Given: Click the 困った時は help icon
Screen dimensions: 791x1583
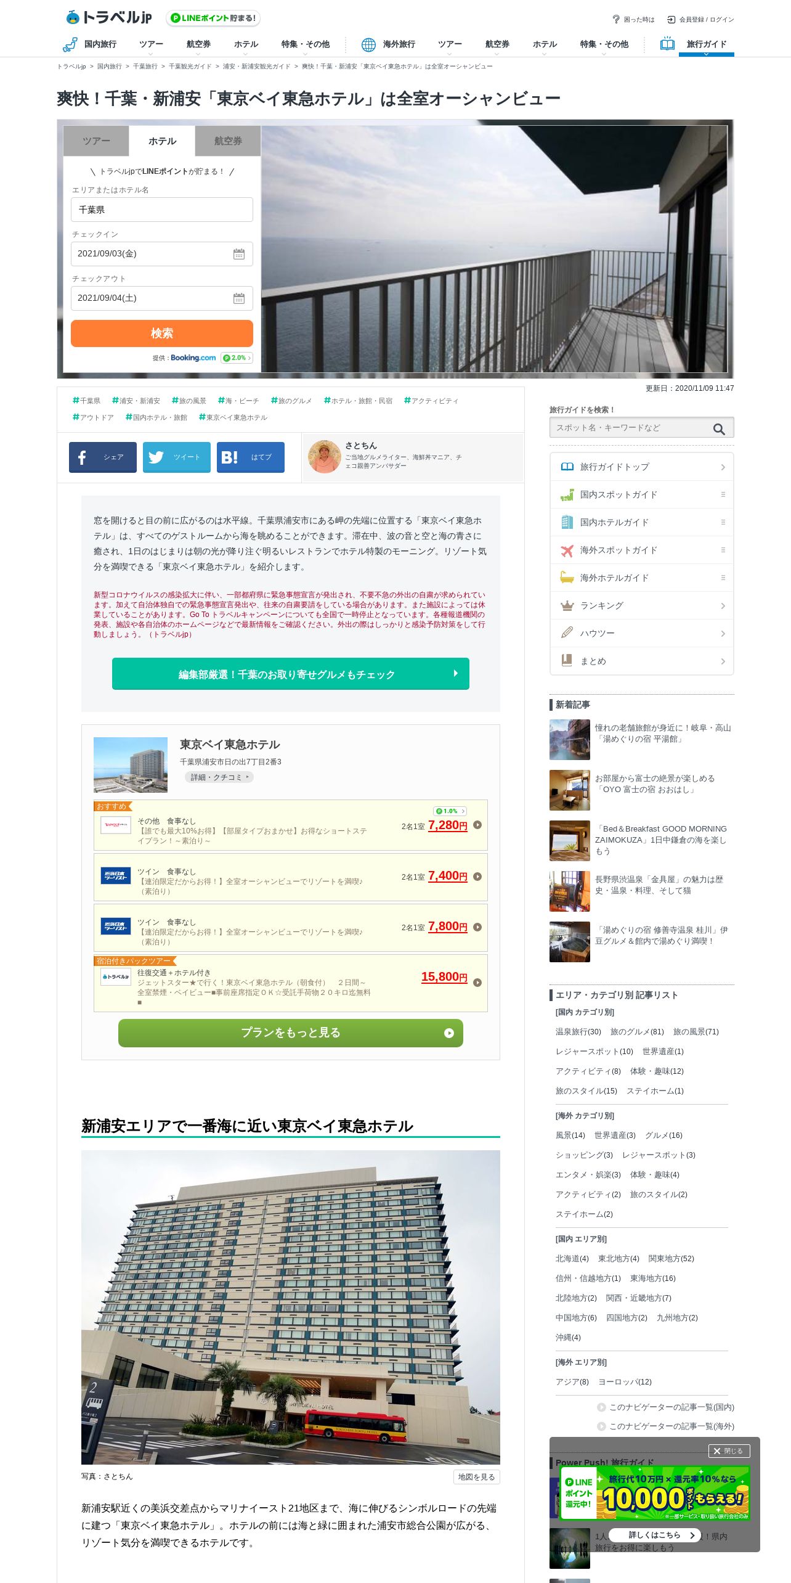Looking at the screenshot, I should click(x=616, y=19).
